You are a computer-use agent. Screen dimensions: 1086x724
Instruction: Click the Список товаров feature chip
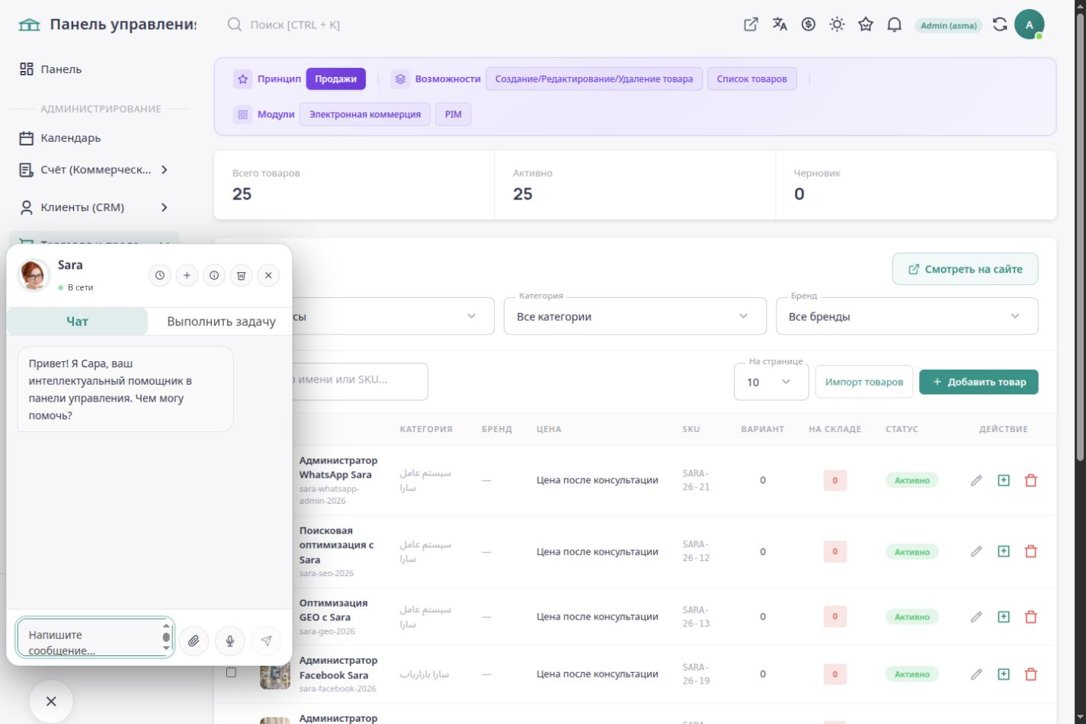752,78
